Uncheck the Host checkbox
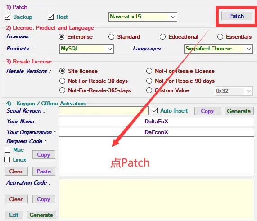Screen dimensions: 257x221 (x=50, y=17)
